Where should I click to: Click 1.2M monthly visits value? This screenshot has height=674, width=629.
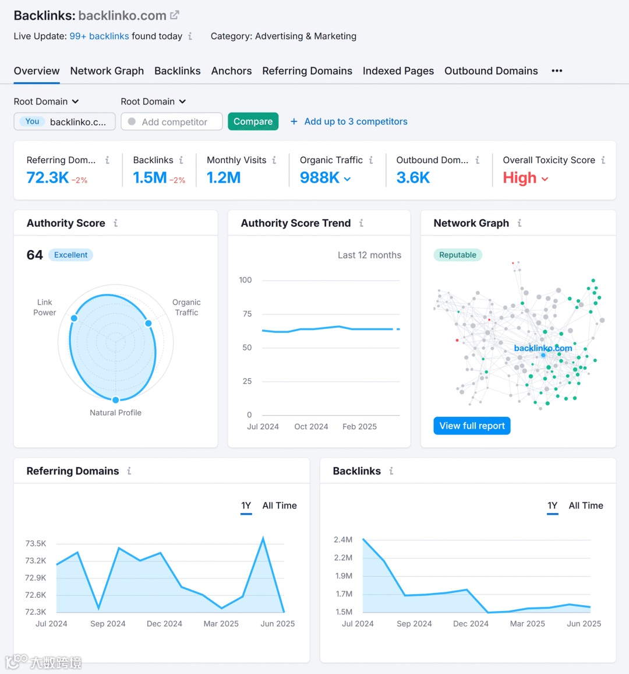click(224, 177)
